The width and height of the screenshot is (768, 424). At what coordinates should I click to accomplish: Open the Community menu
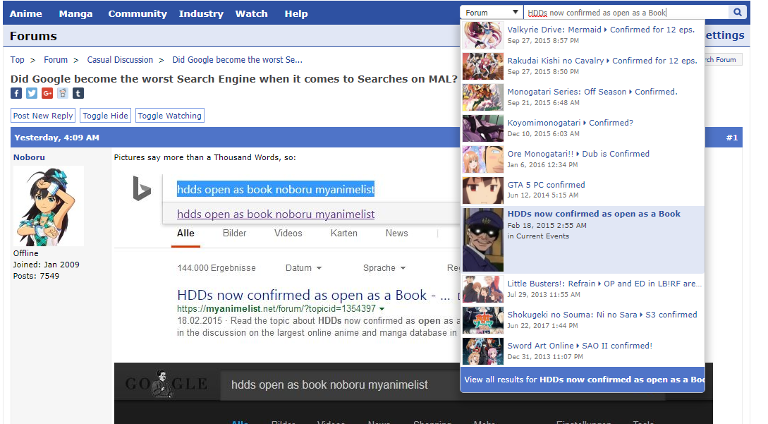tap(138, 13)
